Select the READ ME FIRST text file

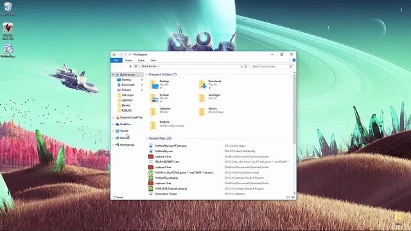[167, 162]
